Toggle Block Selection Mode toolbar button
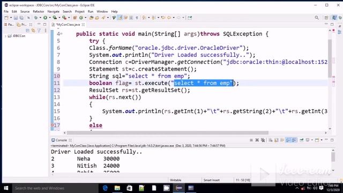The height and width of the screenshot is (193, 343). point(131,18)
